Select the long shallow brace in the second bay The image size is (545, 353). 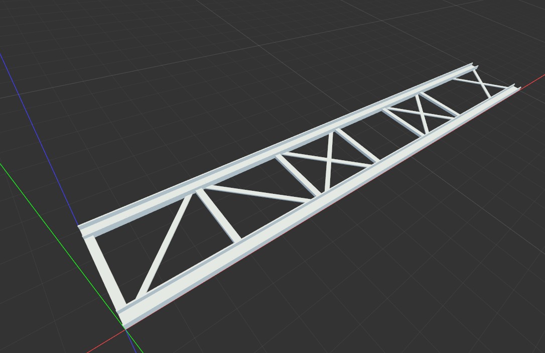[x=258, y=194]
